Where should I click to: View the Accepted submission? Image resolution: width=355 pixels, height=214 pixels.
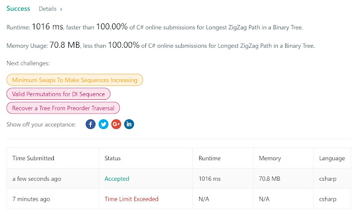pos(117,179)
